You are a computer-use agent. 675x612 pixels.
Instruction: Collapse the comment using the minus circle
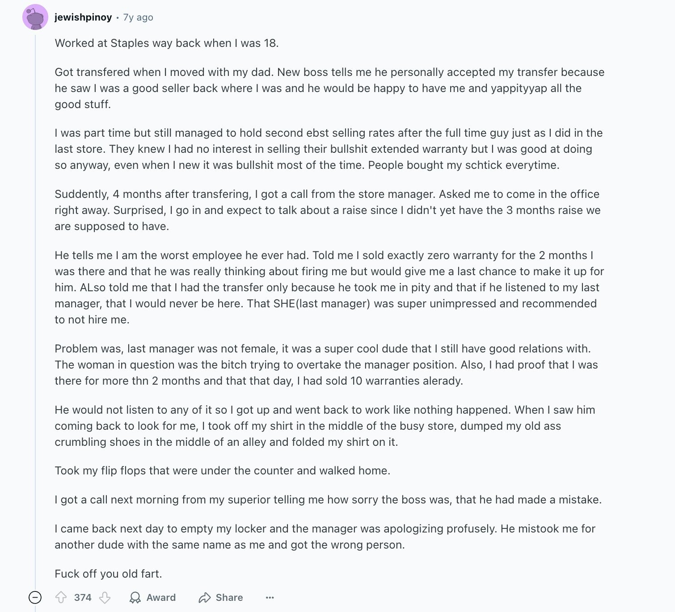35,597
